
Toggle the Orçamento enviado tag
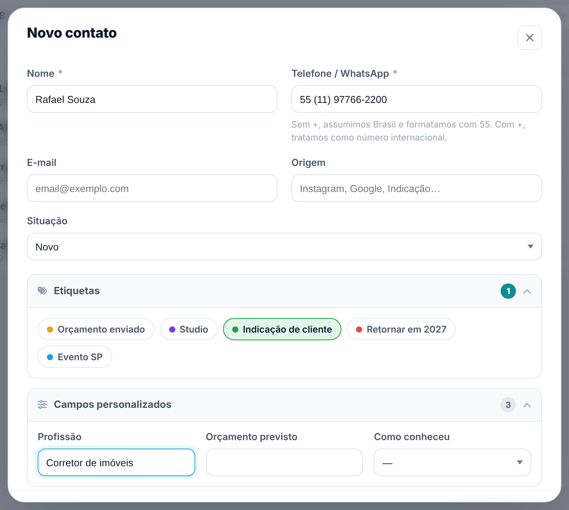tap(96, 329)
